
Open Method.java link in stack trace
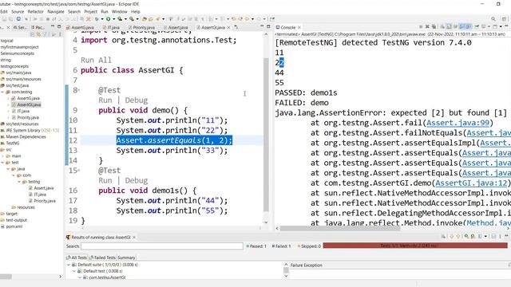(489, 223)
